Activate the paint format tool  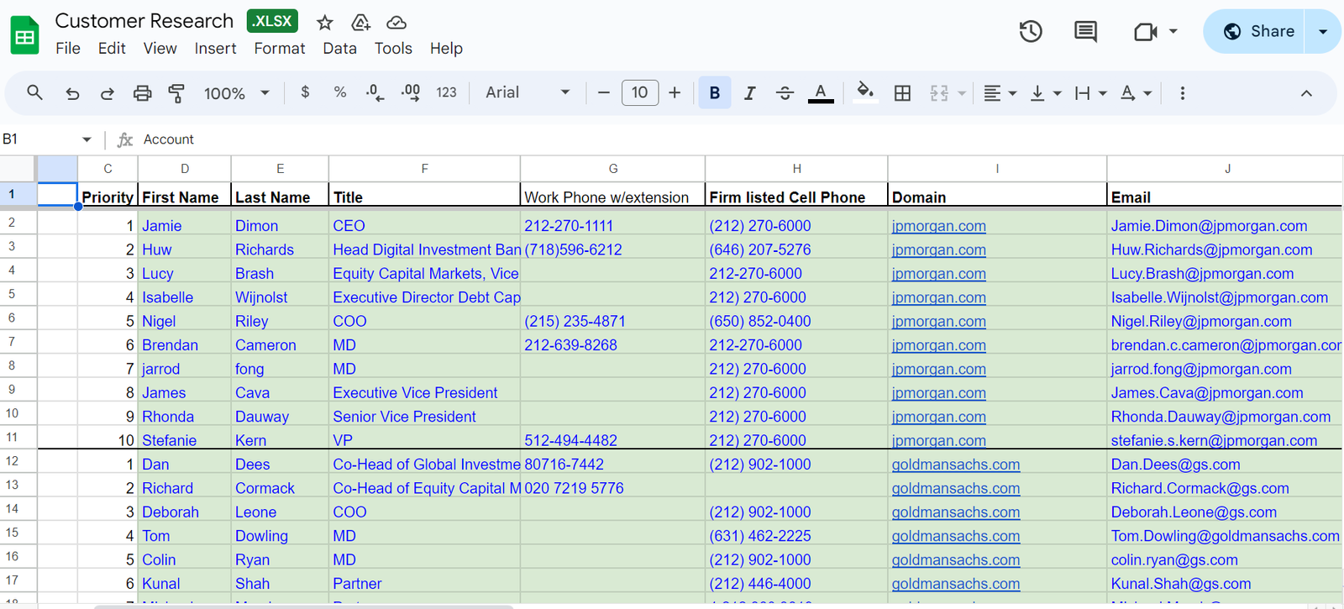[176, 92]
